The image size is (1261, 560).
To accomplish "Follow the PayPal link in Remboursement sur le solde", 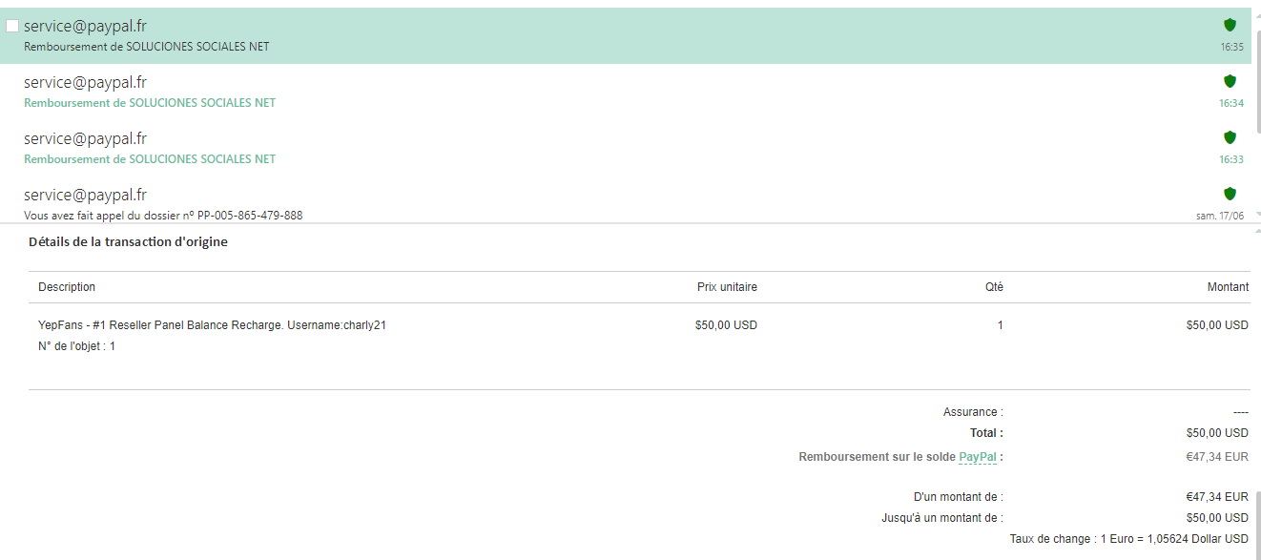I will coord(978,457).
